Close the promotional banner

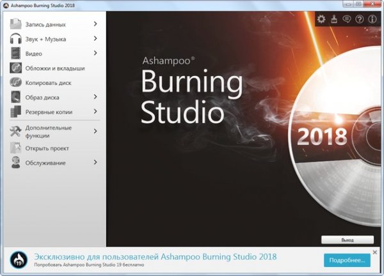[x=374, y=252]
